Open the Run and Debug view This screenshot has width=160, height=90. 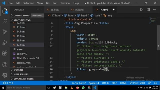(5, 42)
